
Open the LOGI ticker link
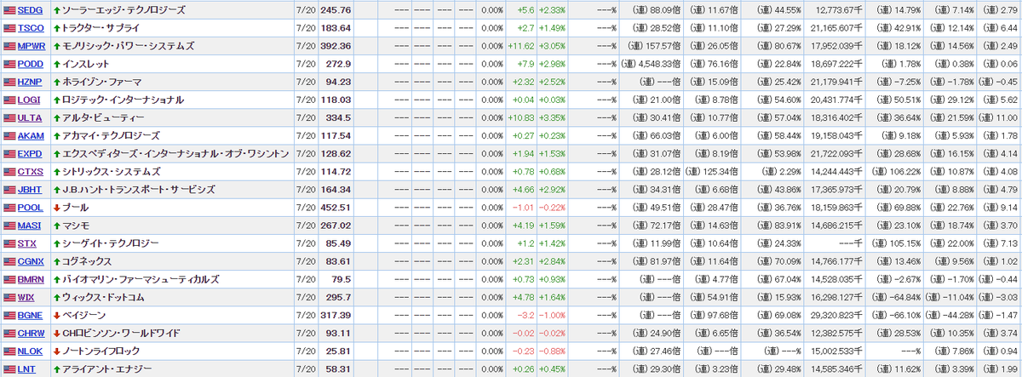(x=29, y=100)
